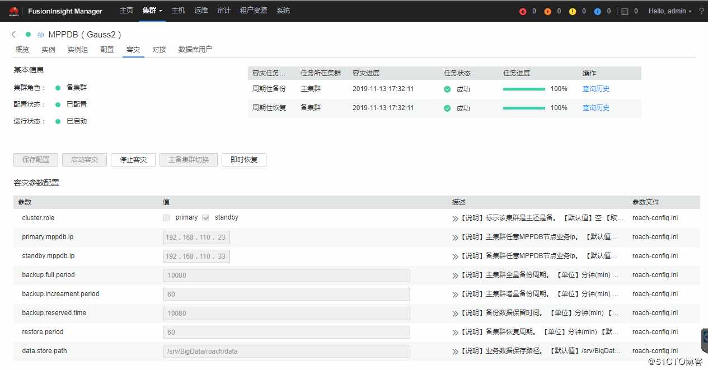Check the primary checkbox for cluster.role
This screenshot has width=708, height=371.
point(166,217)
